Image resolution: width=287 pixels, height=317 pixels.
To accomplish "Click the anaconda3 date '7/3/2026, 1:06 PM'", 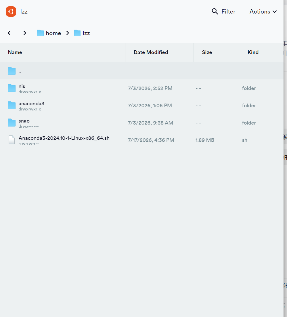I will tap(150, 106).
